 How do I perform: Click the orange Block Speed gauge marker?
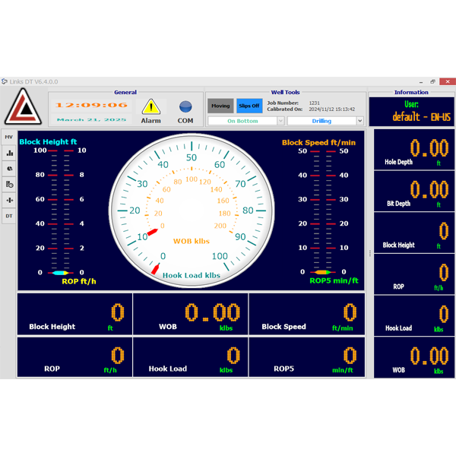pyautogui.click(x=322, y=272)
